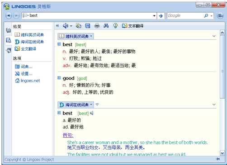Screen dimensions: 227x165
Task: Click the 选项 heading in sidebar
Action: pyautogui.click(x=17, y=58)
